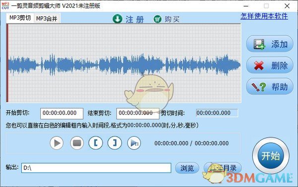Screen dimensions: 298x187
Task: Click the green 注册 download icon
Action: click(x=117, y=19)
